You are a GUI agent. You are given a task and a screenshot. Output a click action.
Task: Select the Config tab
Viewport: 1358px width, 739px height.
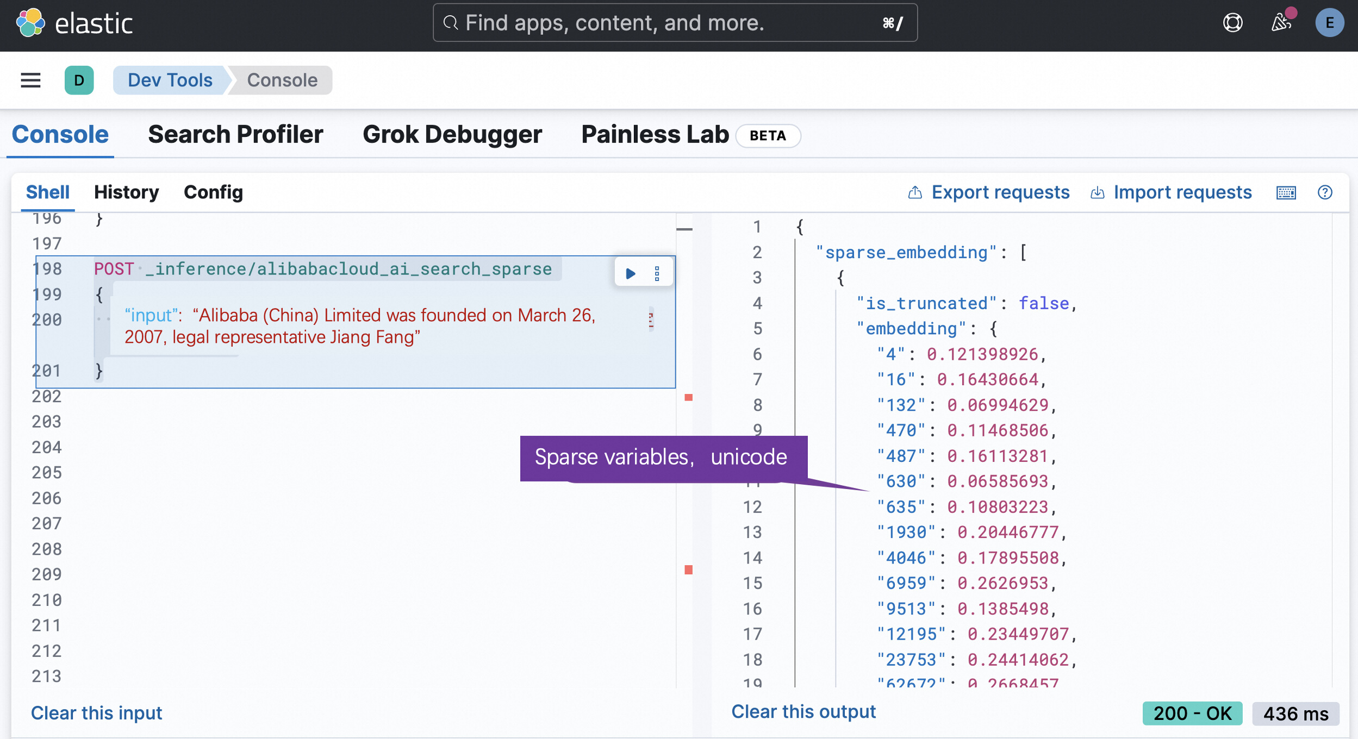point(213,192)
